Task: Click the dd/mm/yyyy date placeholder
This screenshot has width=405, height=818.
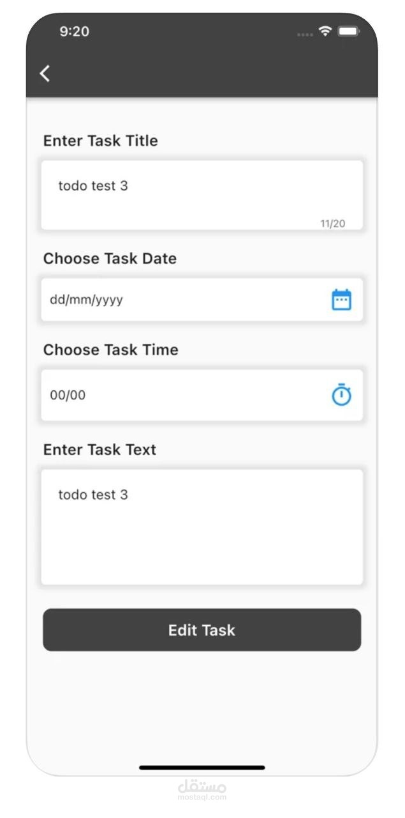Action: [87, 300]
